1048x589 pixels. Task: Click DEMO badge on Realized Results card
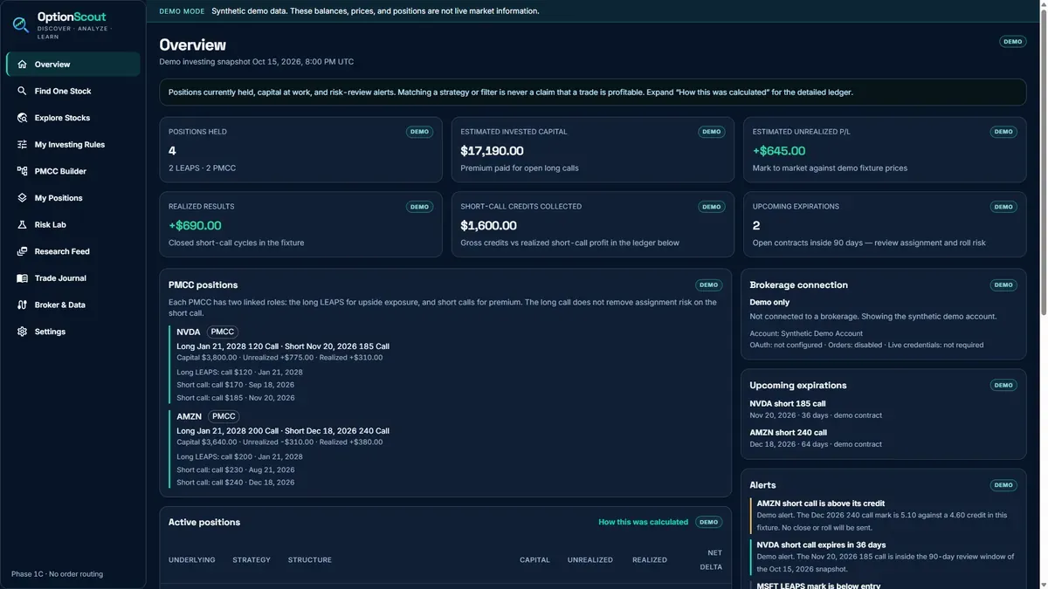(x=419, y=207)
